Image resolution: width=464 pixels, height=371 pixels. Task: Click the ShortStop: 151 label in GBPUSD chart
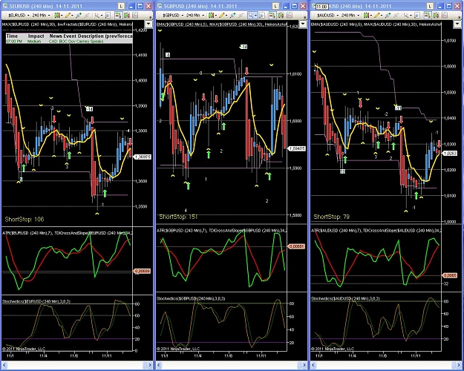click(178, 217)
